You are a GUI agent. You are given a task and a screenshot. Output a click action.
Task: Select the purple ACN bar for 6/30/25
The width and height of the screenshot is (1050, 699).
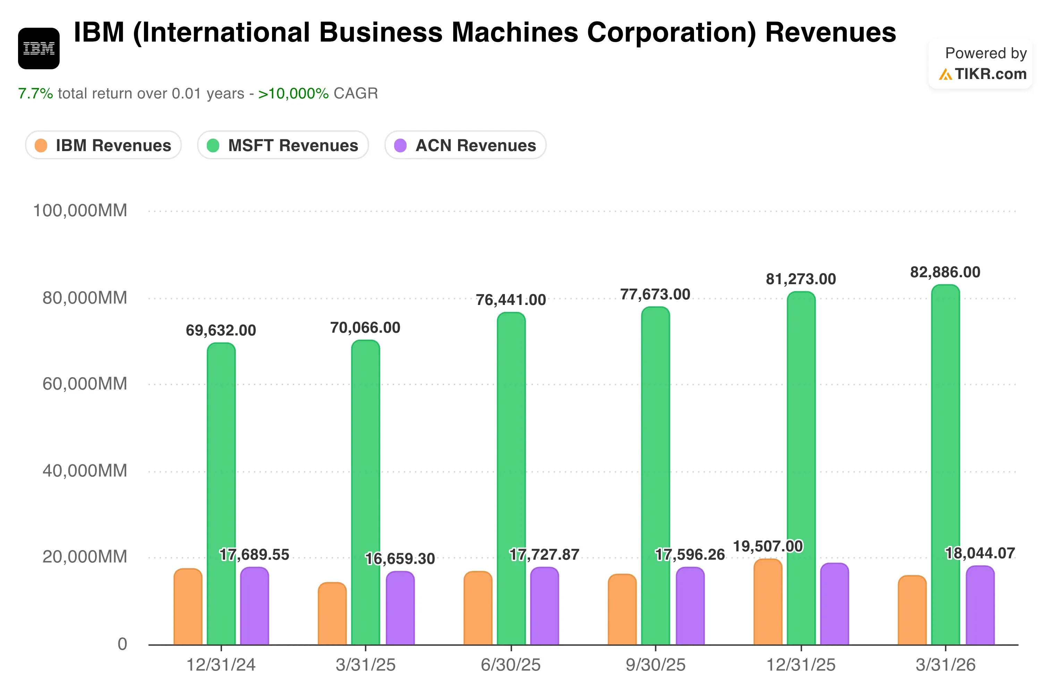pyautogui.click(x=544, y=606)
